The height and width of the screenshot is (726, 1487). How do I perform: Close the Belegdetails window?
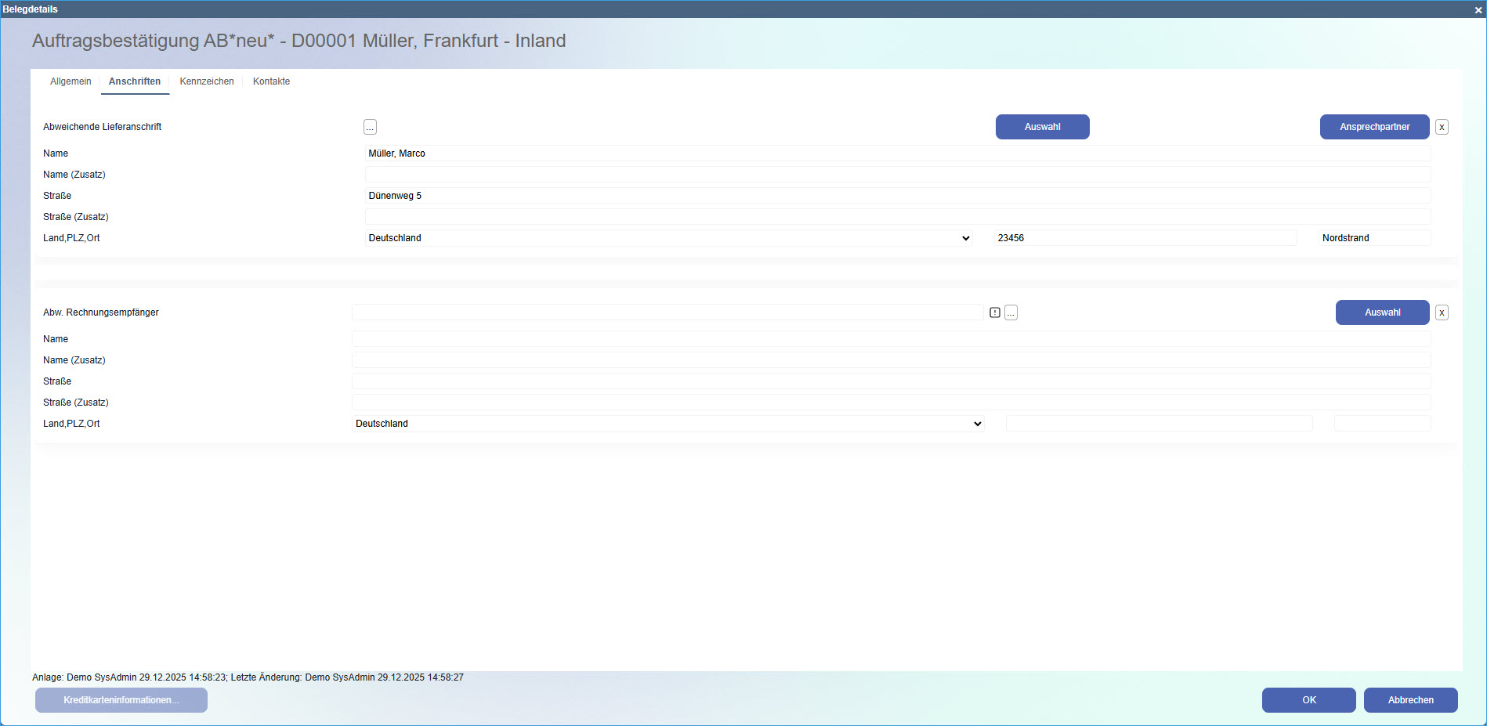point(1478,9)
